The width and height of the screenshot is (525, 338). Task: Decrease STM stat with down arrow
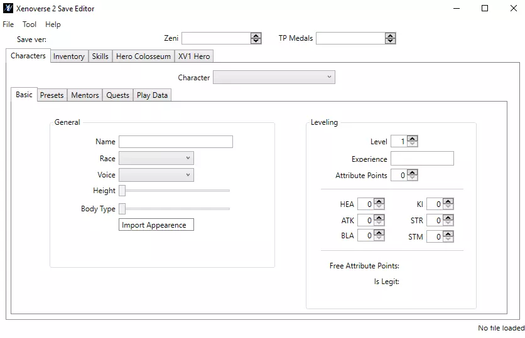coord(448,240)
